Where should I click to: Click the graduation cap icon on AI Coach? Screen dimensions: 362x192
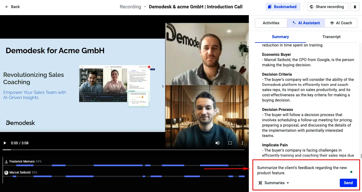coord(332,23)
